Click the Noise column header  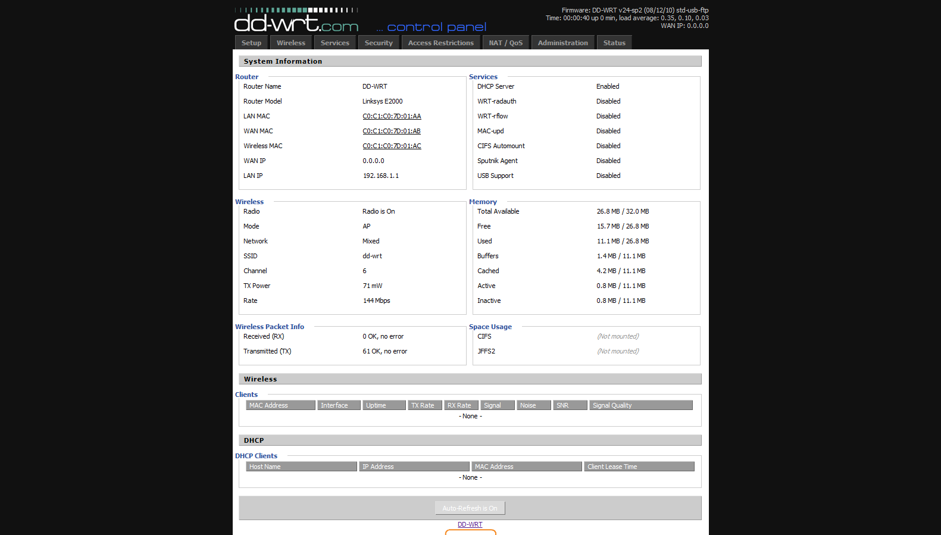click(534, 405)
